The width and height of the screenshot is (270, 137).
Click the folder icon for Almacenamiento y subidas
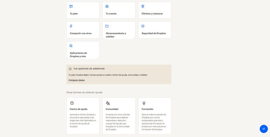point(107,26)
